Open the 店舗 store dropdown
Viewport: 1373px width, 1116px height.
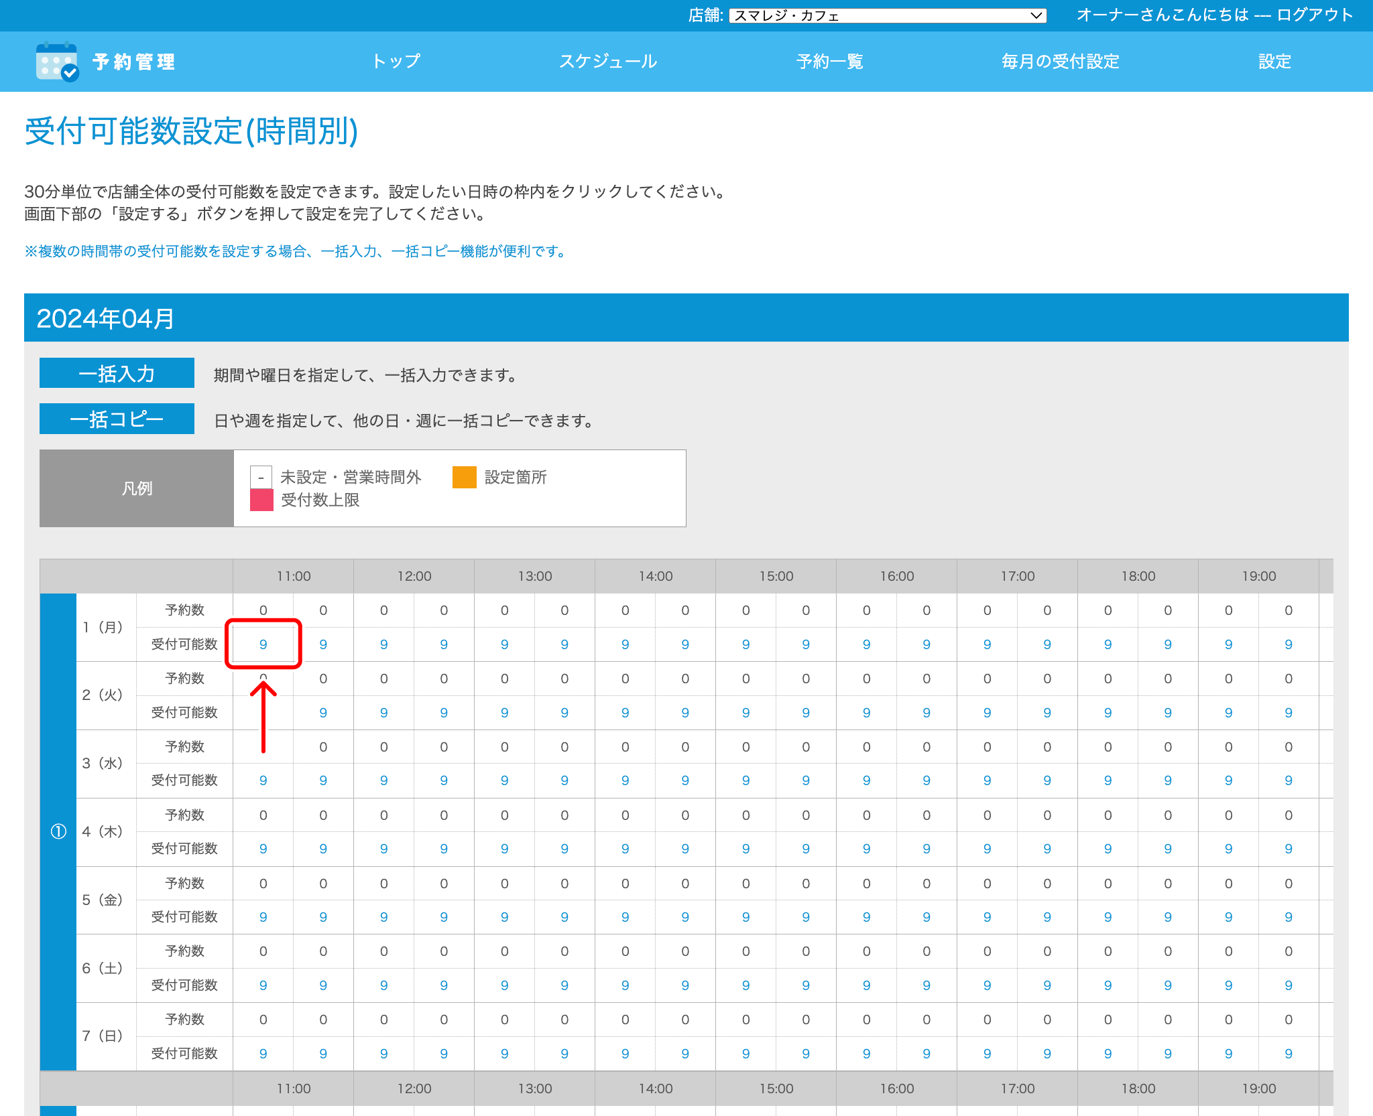[887, 15]
